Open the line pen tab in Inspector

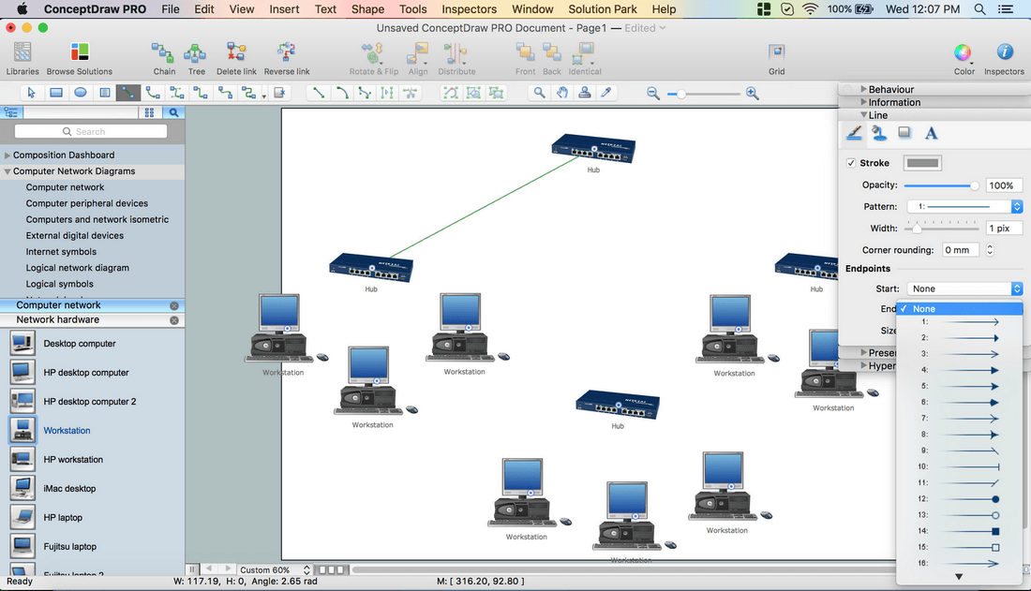pyautogui.click(x=854, y=133)
